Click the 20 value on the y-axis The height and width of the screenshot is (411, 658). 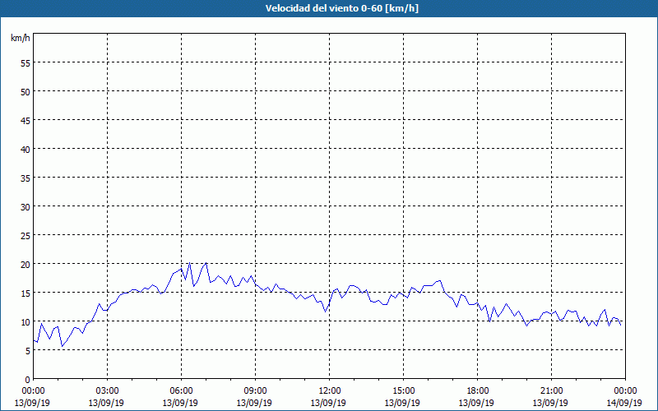(x=25, y=264)
